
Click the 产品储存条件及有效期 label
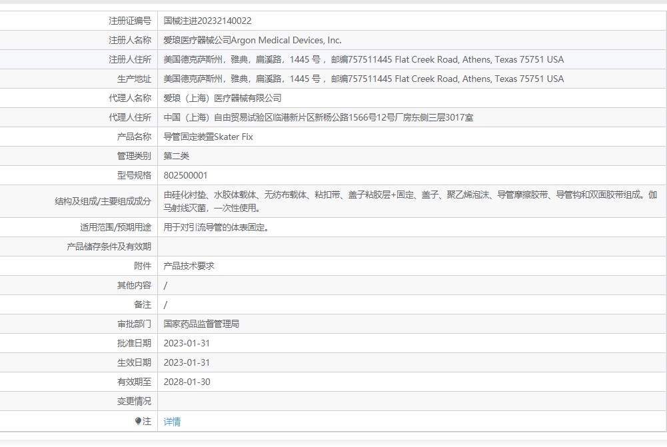(x=109, y=246)
